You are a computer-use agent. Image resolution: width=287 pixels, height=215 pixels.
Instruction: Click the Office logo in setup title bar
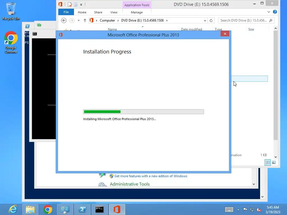tap(61, 35)
